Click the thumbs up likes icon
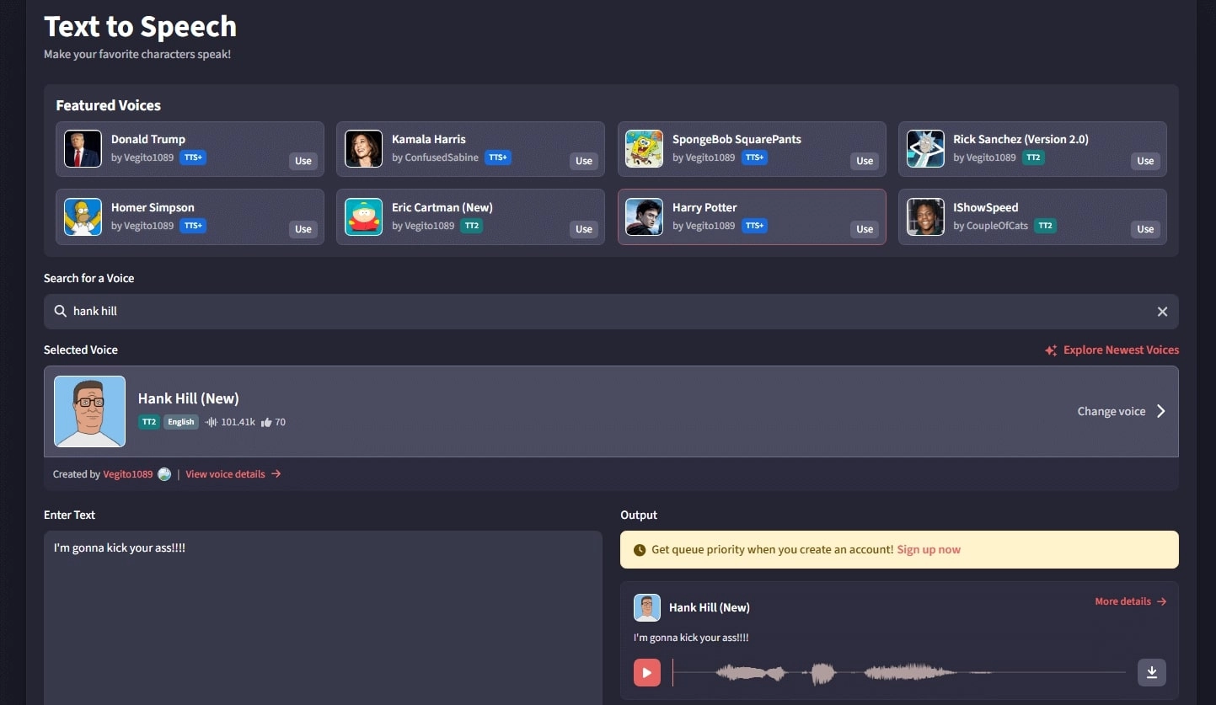Image resolution: width=1216 pixels, height=705 pixels. click(x=266, y=422)
